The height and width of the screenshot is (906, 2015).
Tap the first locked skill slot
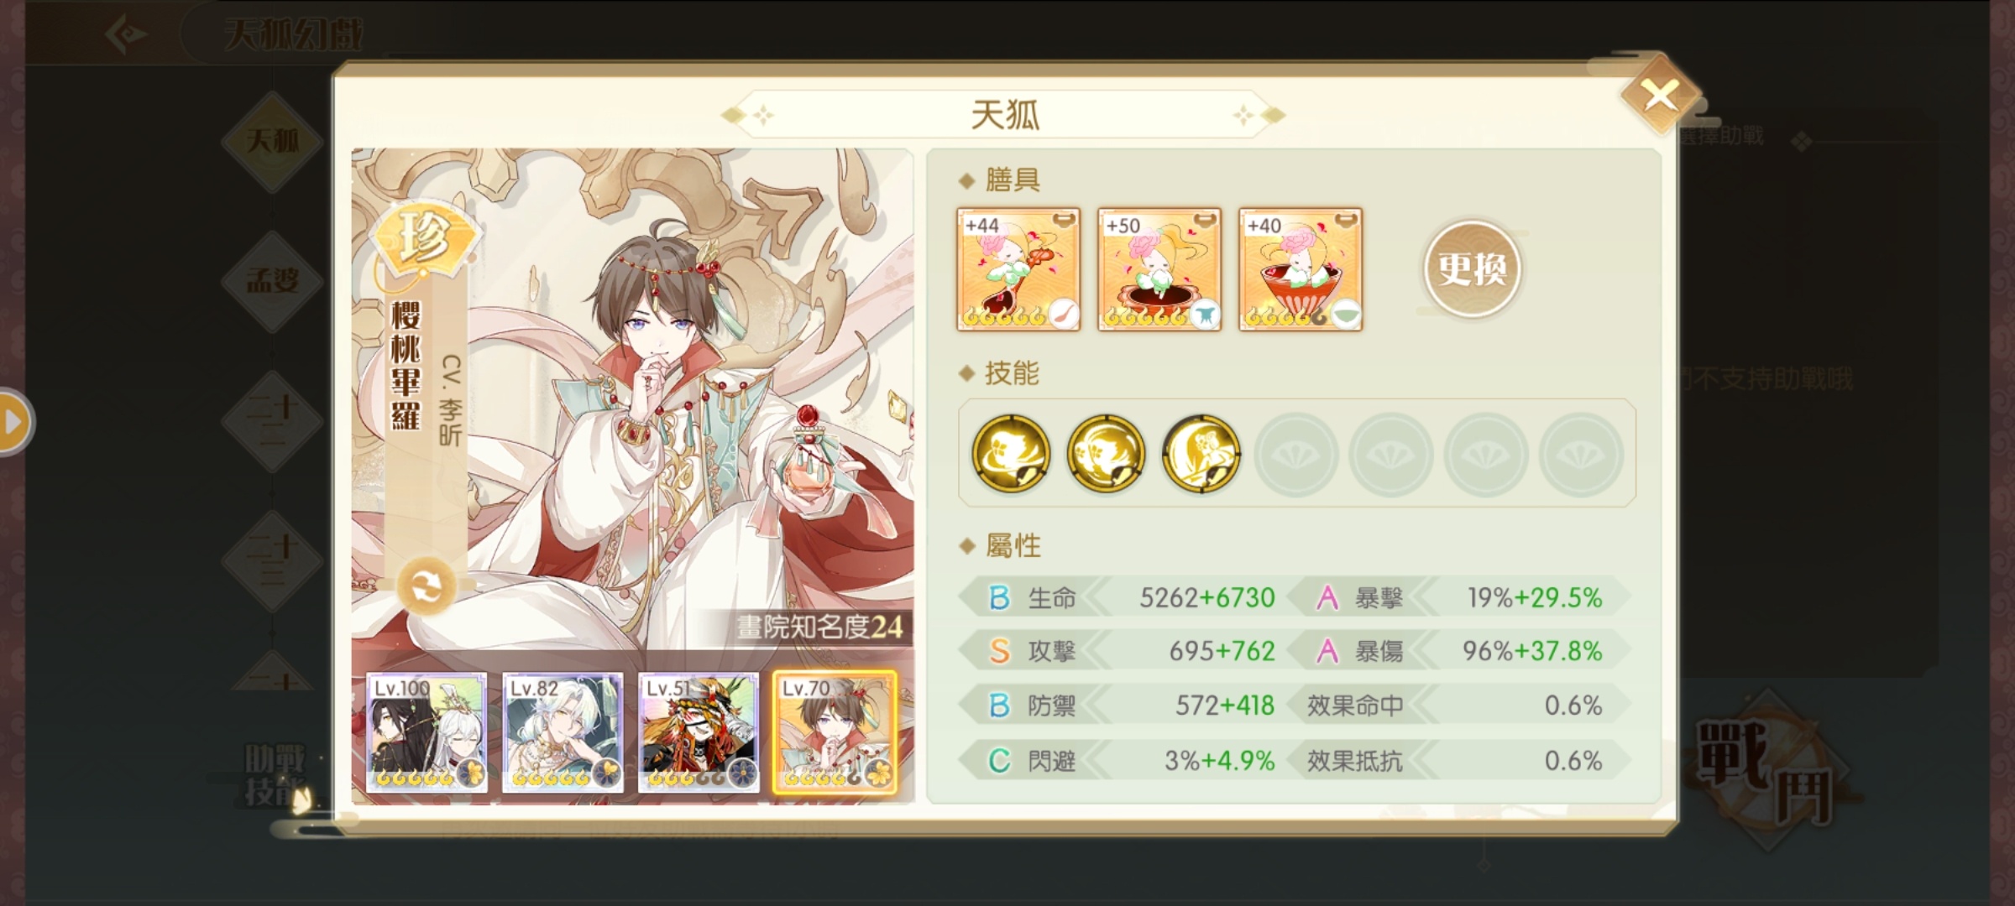[x=1296, y=454]
